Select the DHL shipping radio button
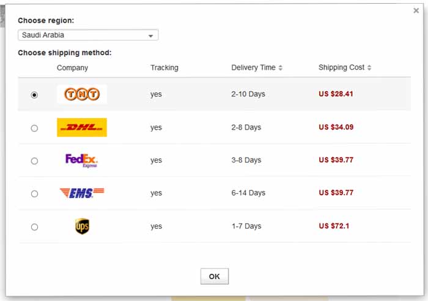Image resolution: width=428 pixels, height=301 pixels. [34, 128]
